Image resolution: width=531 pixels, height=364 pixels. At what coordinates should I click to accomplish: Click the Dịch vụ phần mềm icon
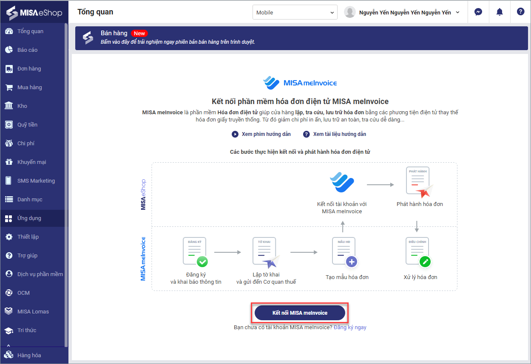click(9, 274)
